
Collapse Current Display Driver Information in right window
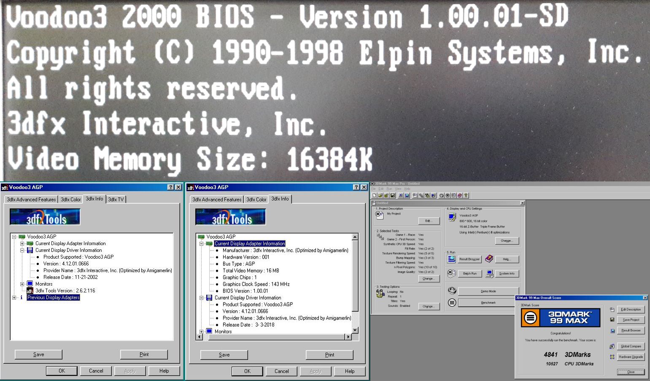click(201, 297)
